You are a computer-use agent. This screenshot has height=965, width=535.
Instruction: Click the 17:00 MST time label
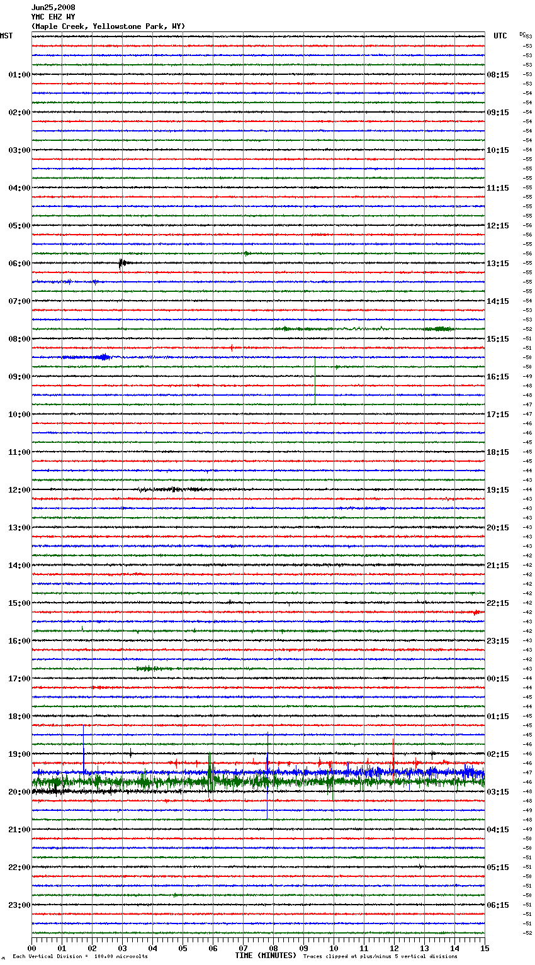(x=20, y=679)
